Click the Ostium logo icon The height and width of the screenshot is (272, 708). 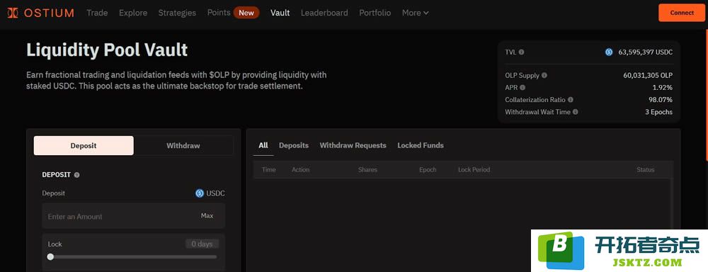[x=13, y=13]
